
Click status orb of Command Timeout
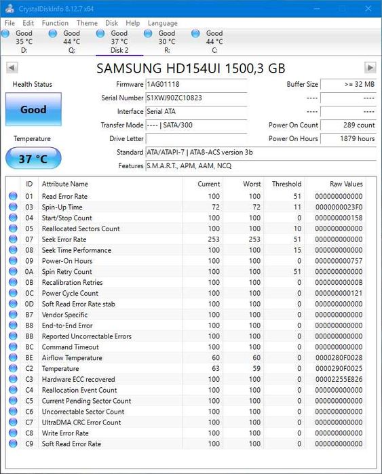[x=13, y=347]
